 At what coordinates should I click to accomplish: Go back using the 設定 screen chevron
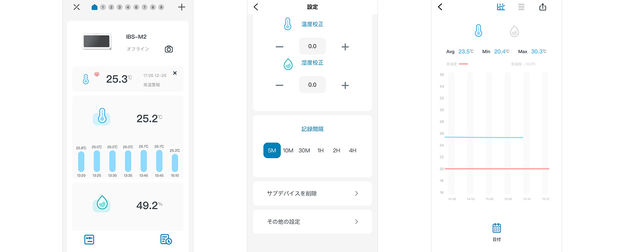256,7
